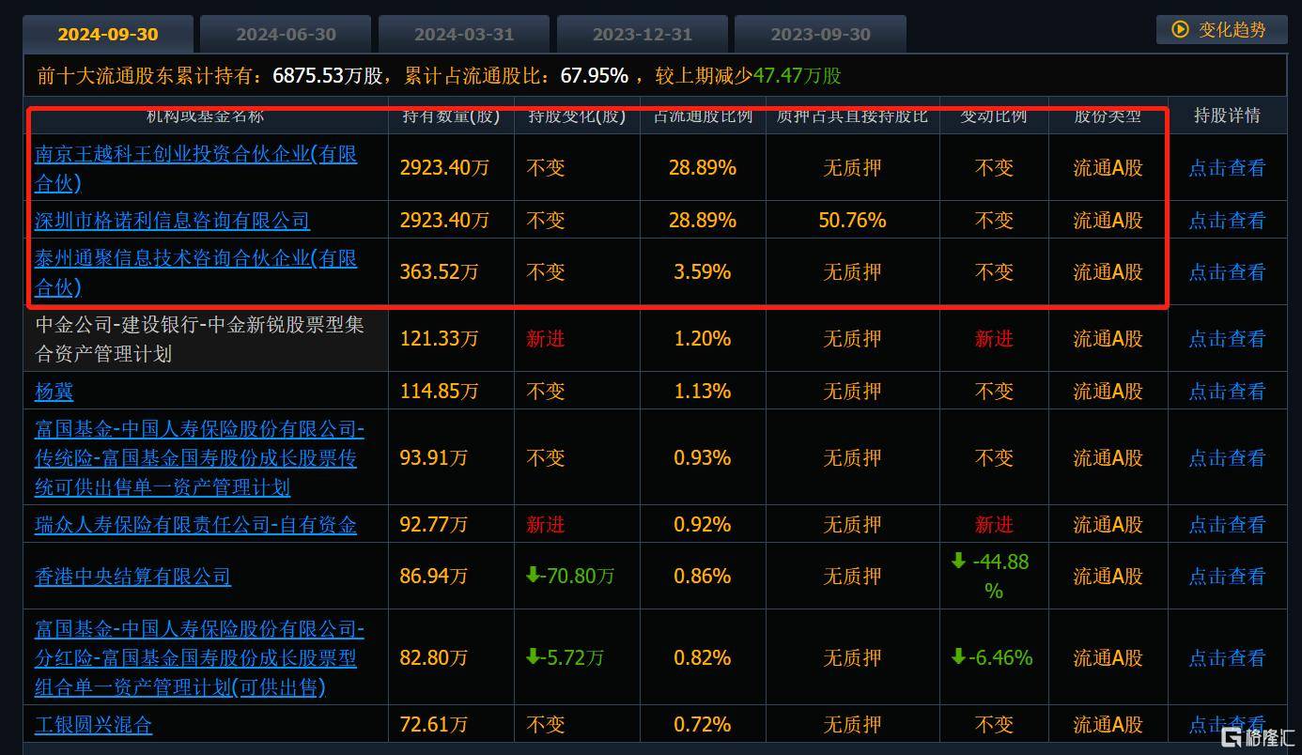The height and width of the screenshot is (755, 1302).
Task: Click the -6.46% change ratio cell
Action: click(992, 657)
